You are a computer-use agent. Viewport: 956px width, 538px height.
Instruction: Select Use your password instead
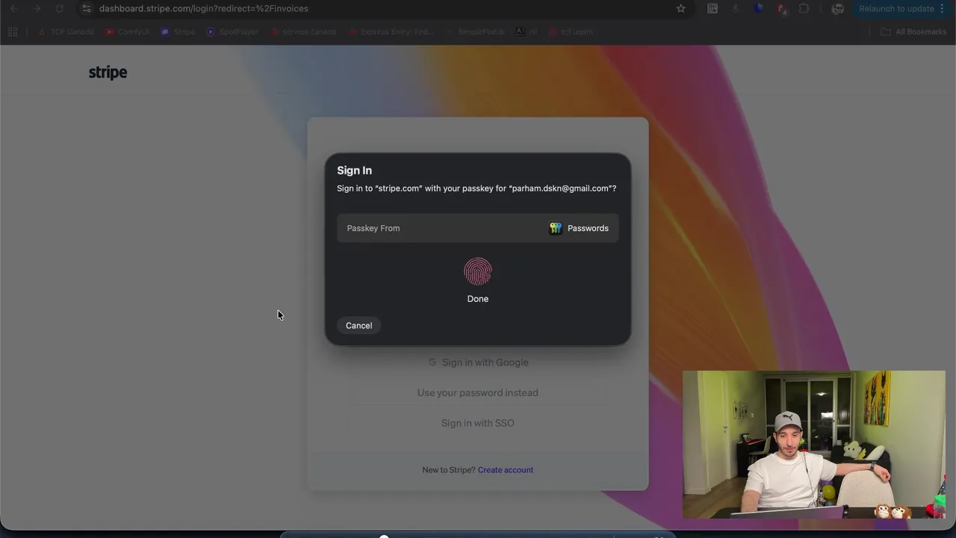click(478, 393)
